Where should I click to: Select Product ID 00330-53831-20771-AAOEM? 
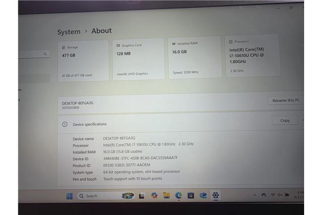(127, 165)
